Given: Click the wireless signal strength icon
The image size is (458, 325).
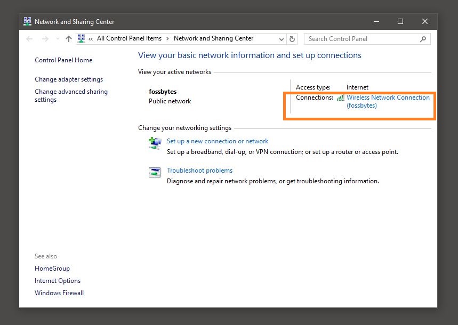Looking at the screenshot, I should tap(340, 97).
